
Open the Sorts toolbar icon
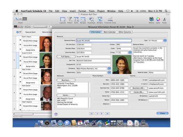(x=76, y=19)
